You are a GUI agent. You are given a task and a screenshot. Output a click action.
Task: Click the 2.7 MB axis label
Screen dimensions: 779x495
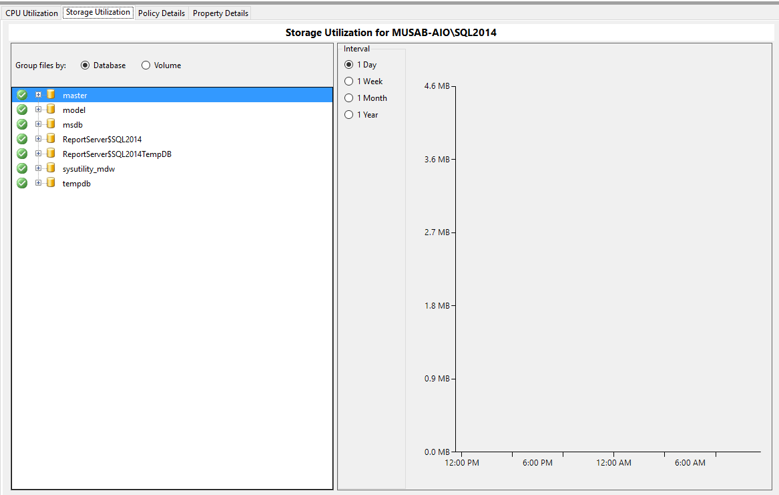click(437, 232)
